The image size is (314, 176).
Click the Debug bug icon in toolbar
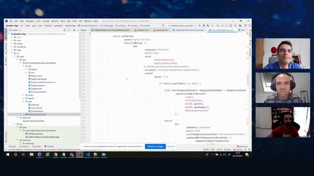point(204,25)
